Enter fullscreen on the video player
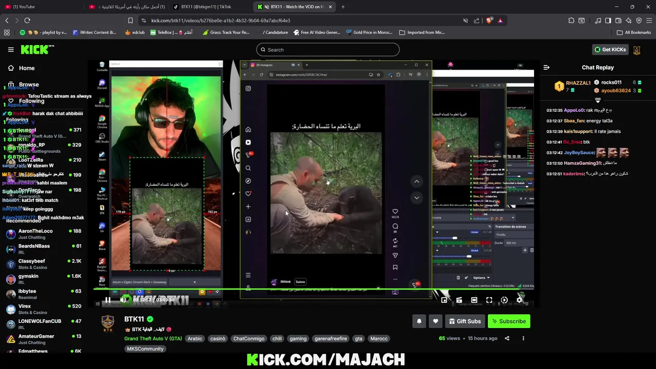This screenshot has height=369, width=656. point(489,300)
